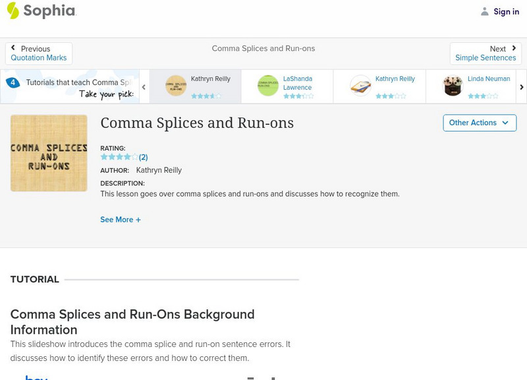Screen dimensions: 527x380
Task: Go to Previous lesson Quotation Marks
Action: pyautogui.click(x=39, y=53)
